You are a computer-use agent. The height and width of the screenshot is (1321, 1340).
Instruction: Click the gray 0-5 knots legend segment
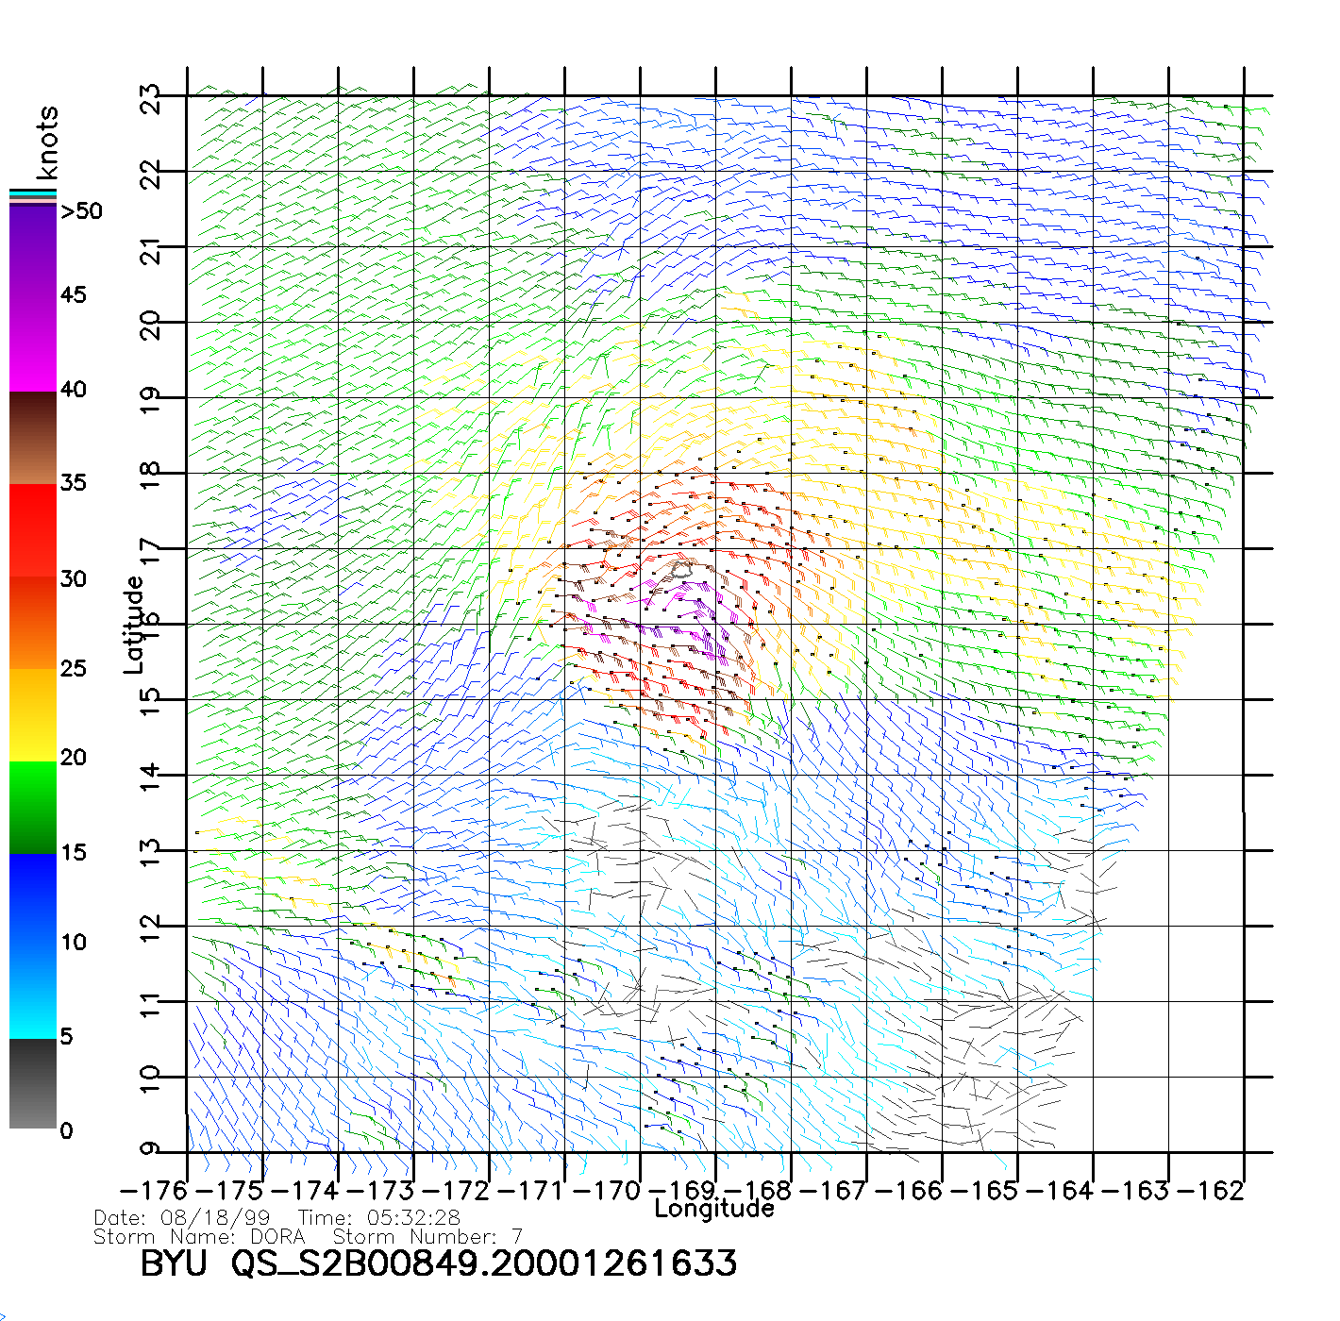(x=33, y=1083)
